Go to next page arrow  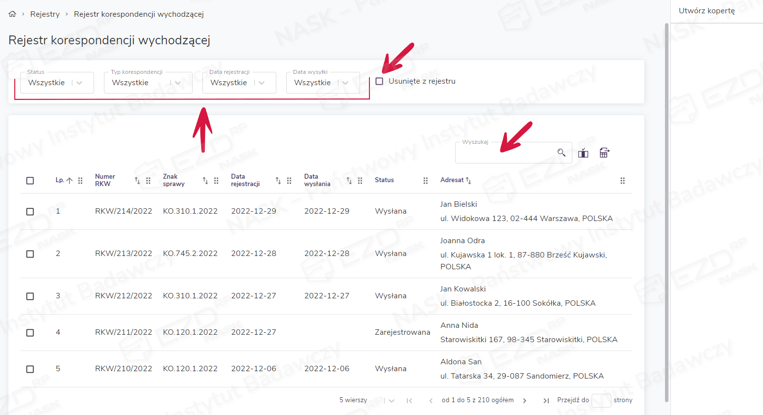[525, 401]
